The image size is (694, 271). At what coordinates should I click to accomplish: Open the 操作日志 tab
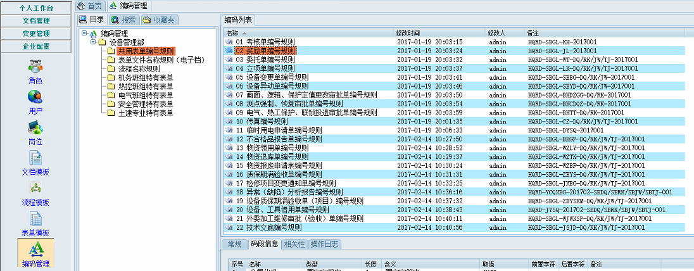[x=325, y=244]
